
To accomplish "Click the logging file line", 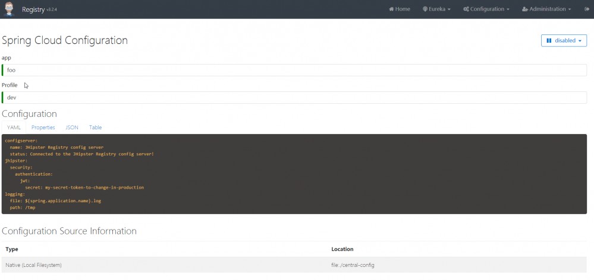I will tap(55, 201).
